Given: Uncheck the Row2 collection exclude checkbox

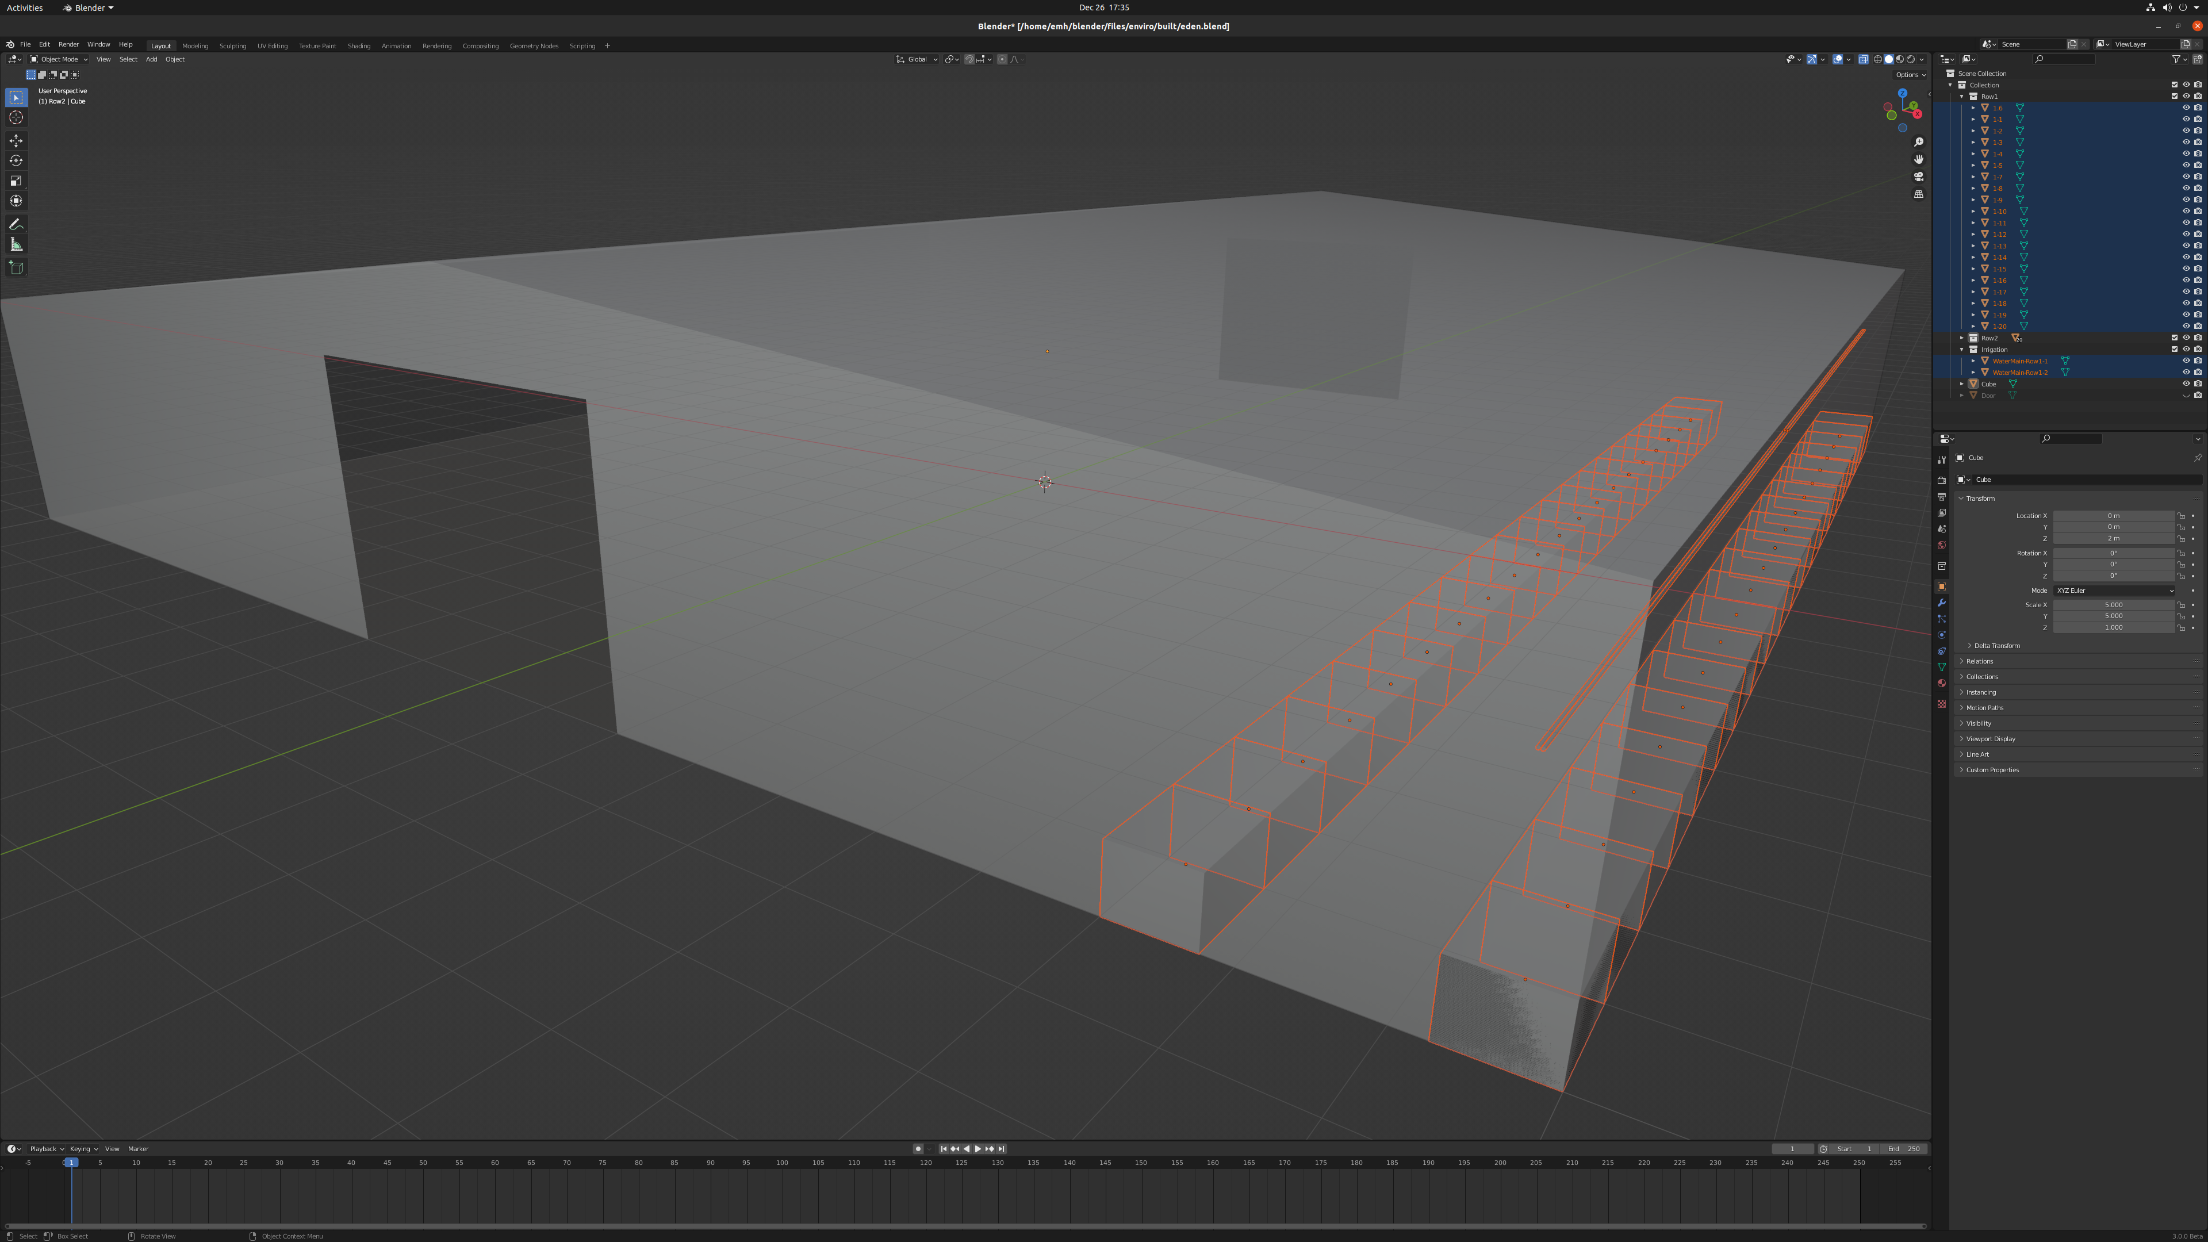Looking at the screenshot, I should coord(2175,338).
